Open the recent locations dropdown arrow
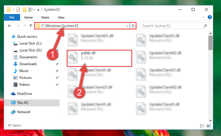This screenshot has width=221, height=136. pos(25,26)
